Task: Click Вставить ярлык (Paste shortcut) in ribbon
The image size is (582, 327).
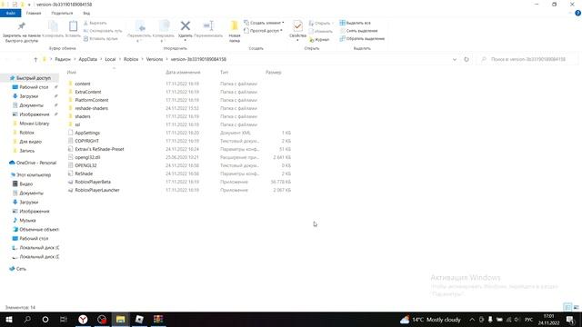Action: [101, 38]
